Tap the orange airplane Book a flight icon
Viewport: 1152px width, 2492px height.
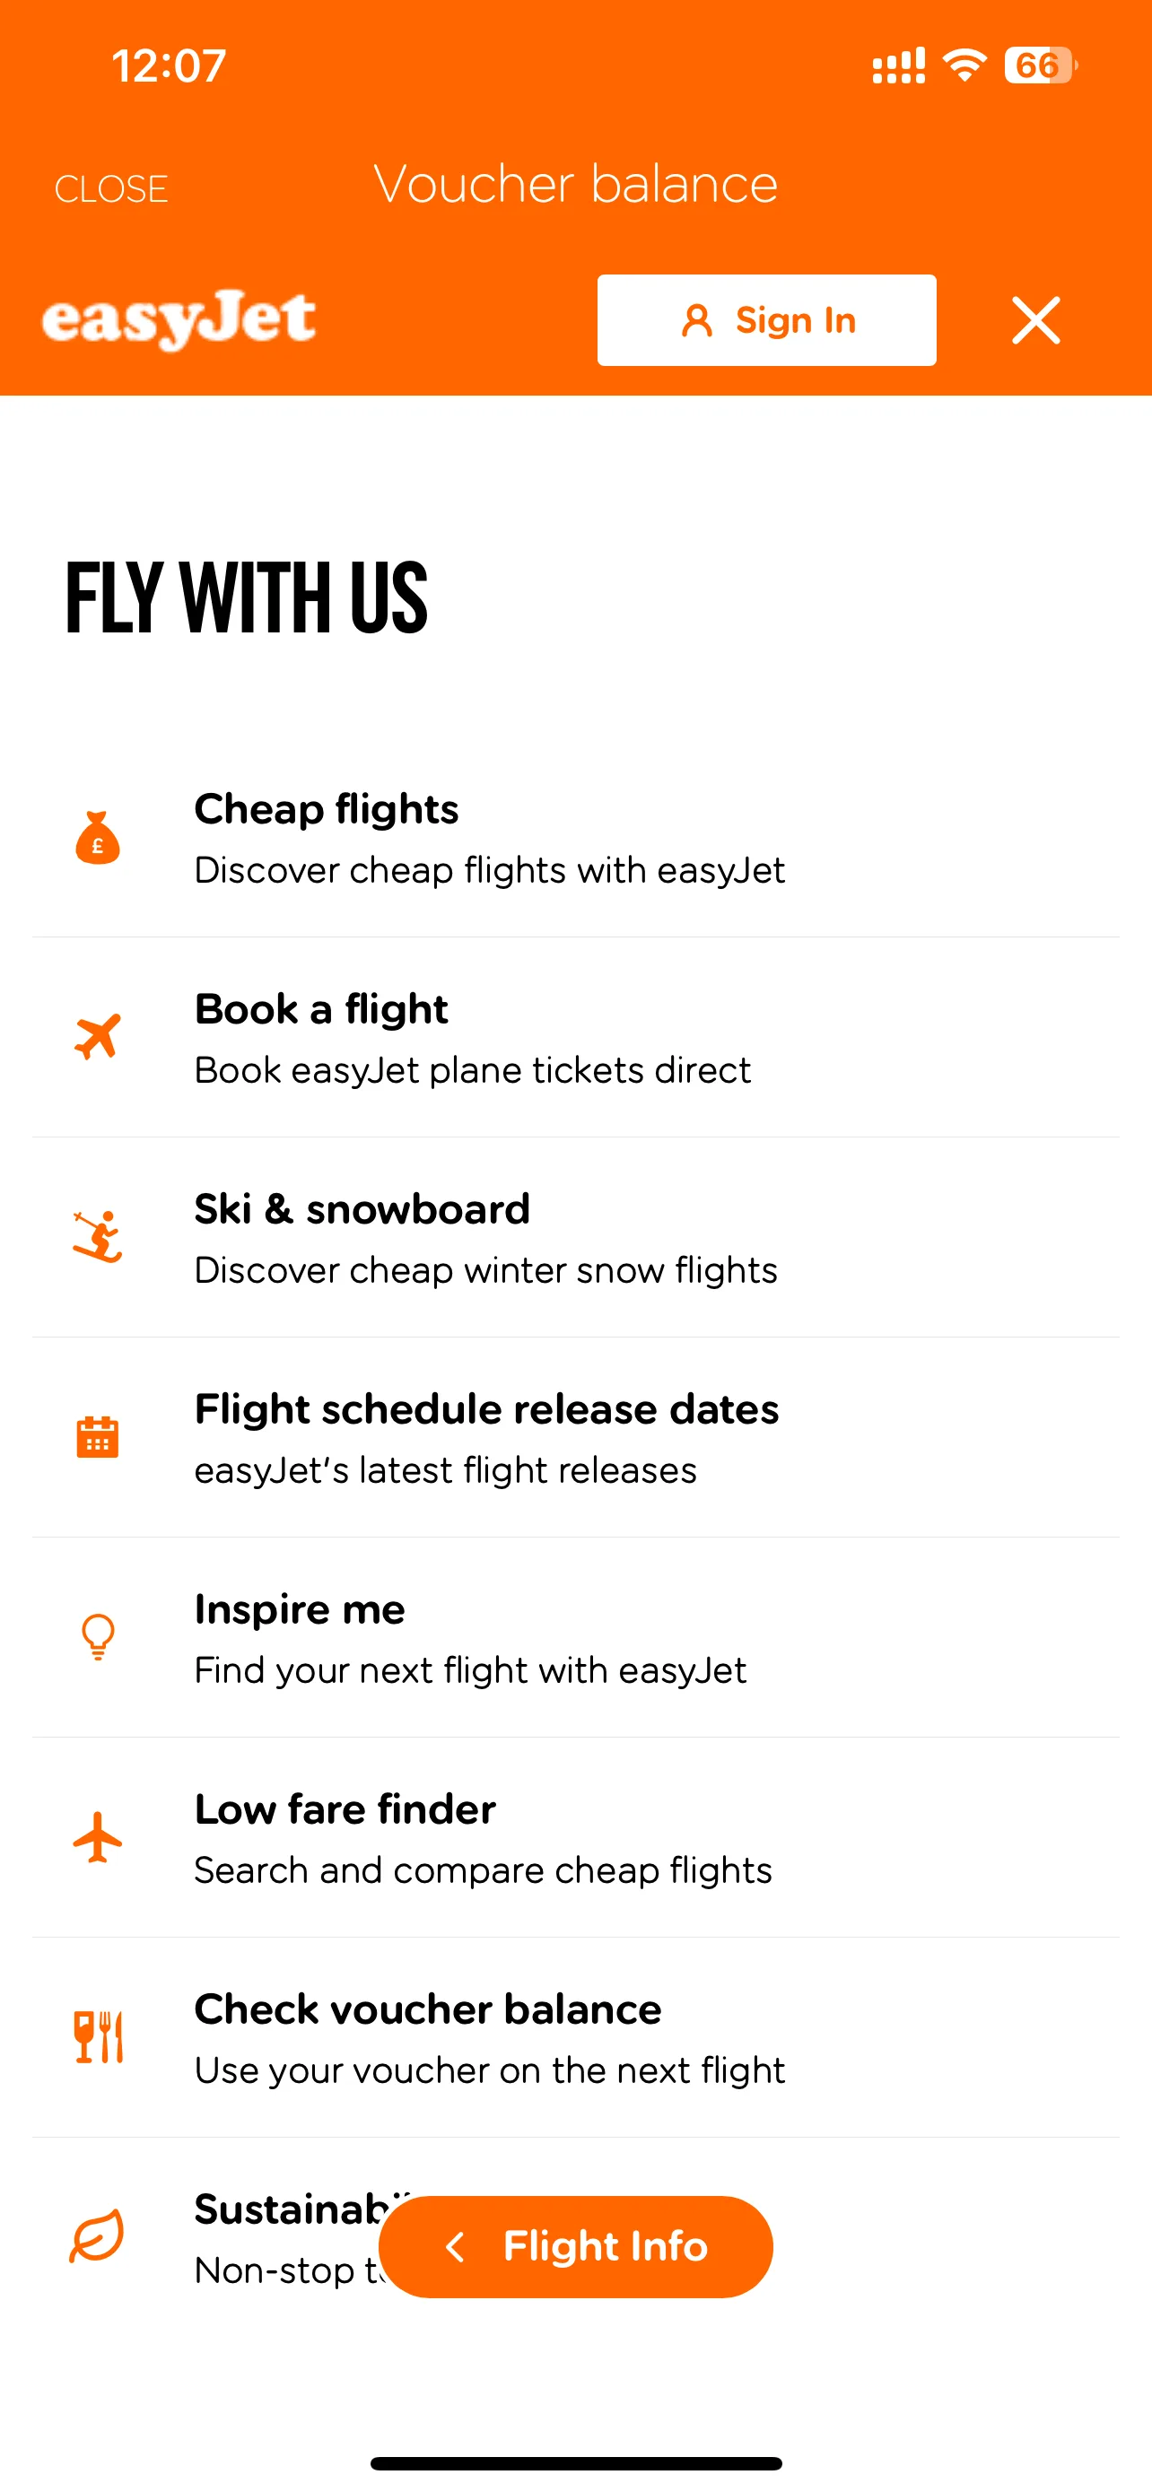click(x=98, y=1037)
